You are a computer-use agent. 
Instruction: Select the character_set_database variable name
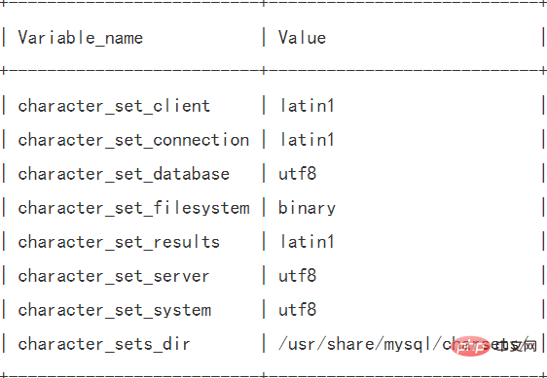pos(124,174)
